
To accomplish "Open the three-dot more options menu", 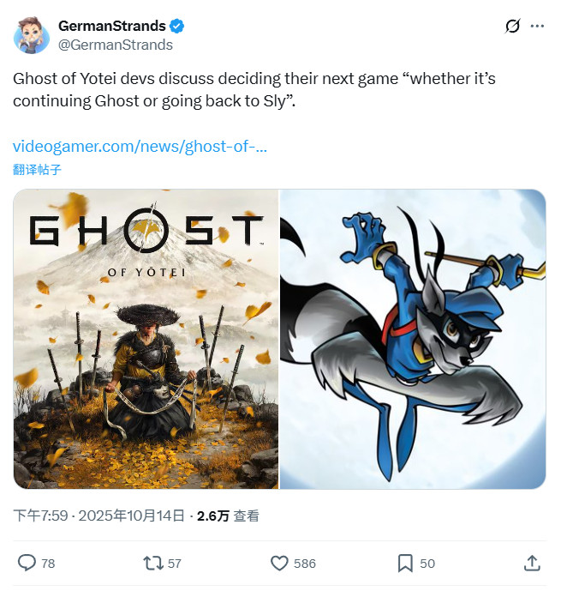I will pyautogui.click(x=537, y=26).
